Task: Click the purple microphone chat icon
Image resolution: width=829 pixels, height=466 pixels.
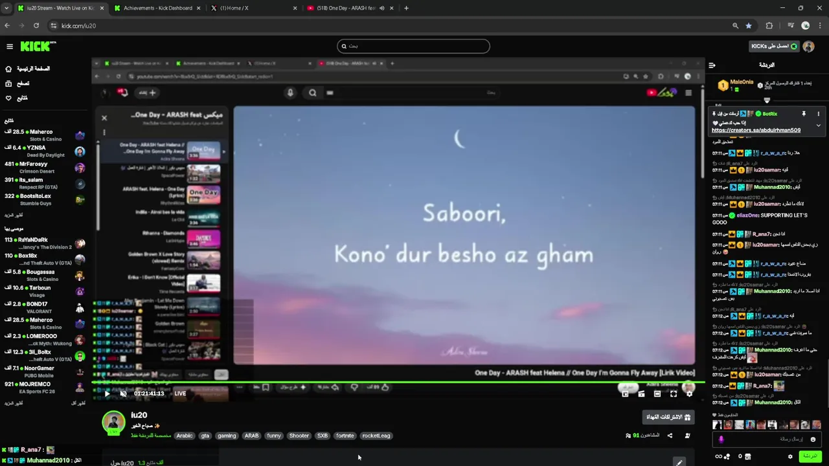Action: pyautogui.click(x=721, y=439)
